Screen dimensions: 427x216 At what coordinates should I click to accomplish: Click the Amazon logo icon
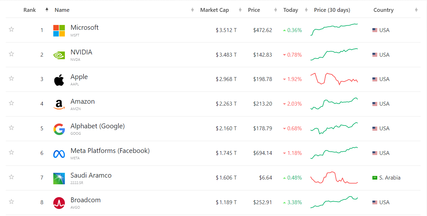pyautogui.click(x=59, y=105)
